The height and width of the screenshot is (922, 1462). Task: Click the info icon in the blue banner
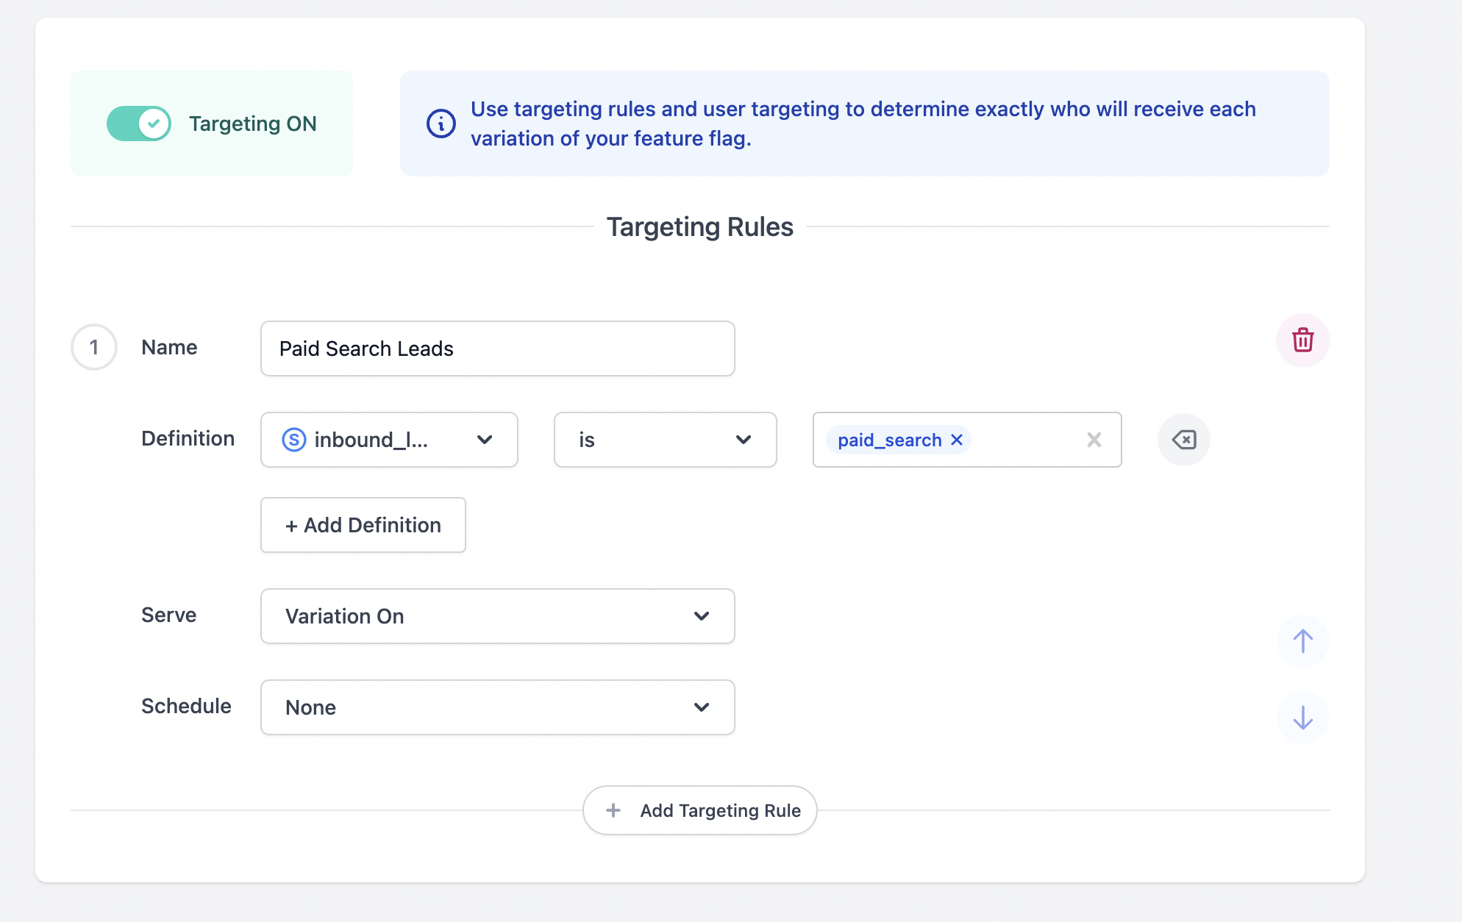440,124
